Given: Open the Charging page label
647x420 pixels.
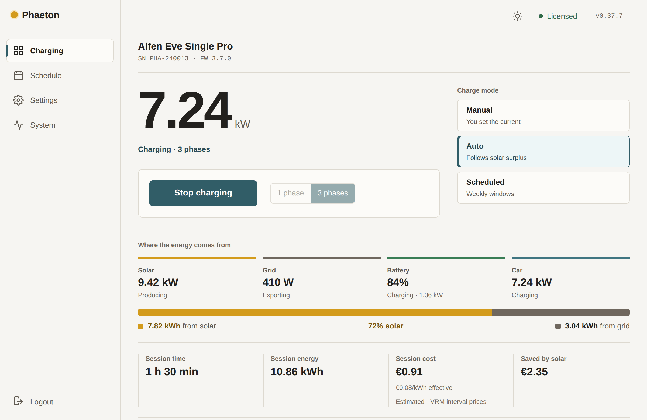Looking at the screenshot, I should pyautogui.click(x=46, y=51).
